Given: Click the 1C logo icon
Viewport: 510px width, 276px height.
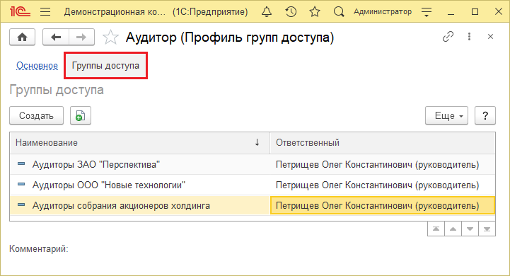Looking at the screenshot, I should pos(20,12).
